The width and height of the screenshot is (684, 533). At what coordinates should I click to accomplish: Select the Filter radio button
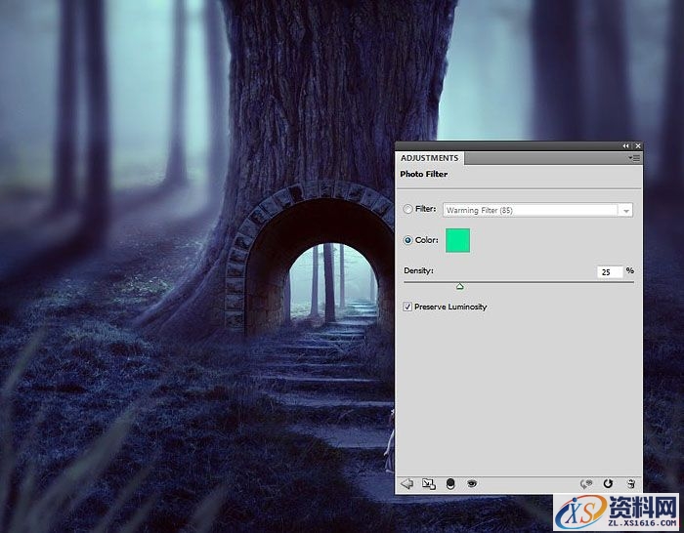[408, 209]
